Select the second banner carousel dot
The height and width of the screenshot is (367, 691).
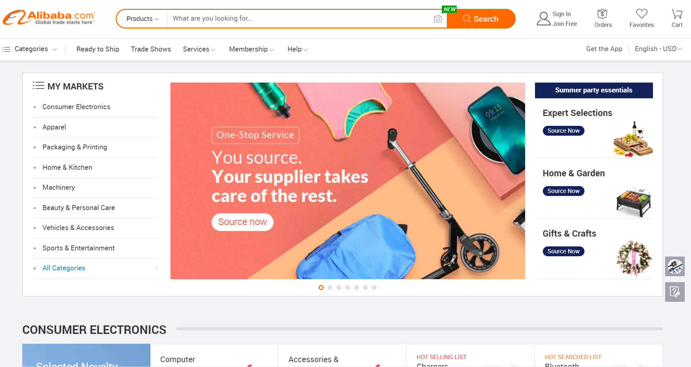coord(330,287)
